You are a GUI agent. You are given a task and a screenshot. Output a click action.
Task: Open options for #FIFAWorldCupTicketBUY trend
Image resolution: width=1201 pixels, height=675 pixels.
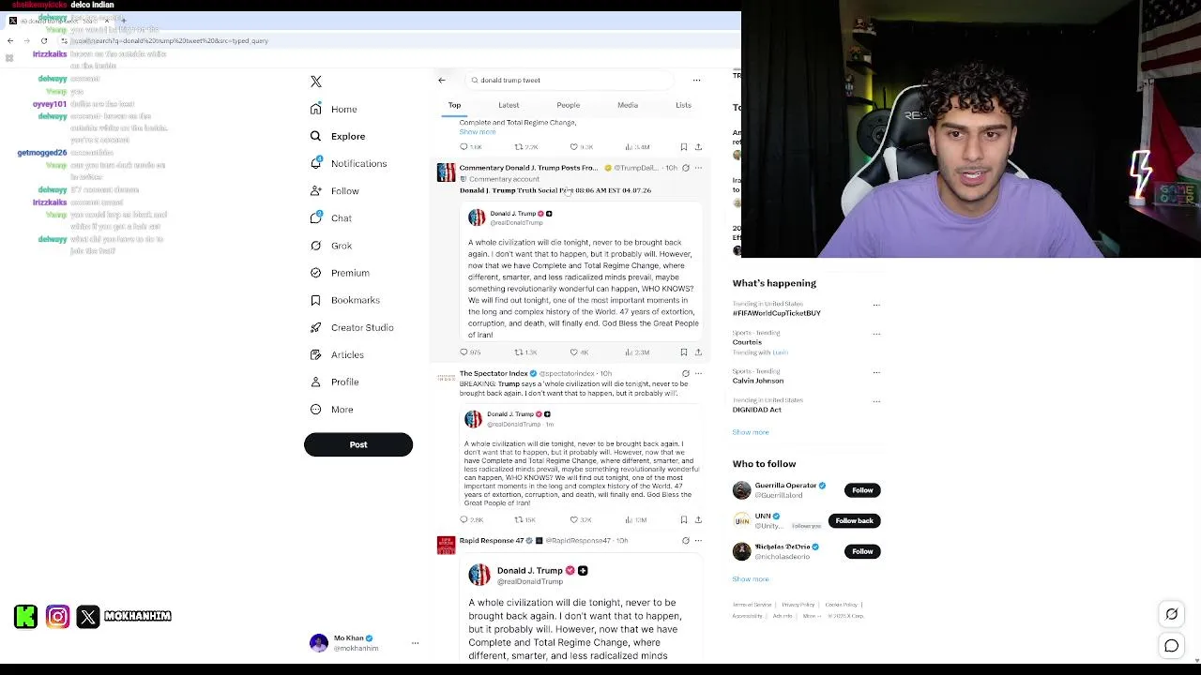pos(876,305)
